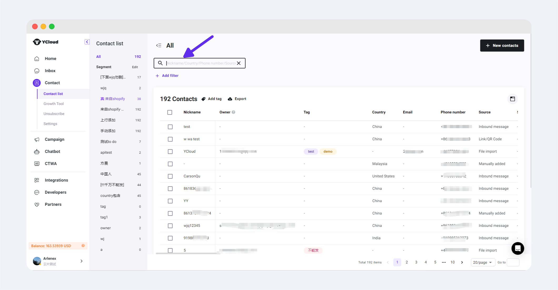The image size is (558, 290).
Task: Select the checkbox for contact test
Action: point(170,127)
